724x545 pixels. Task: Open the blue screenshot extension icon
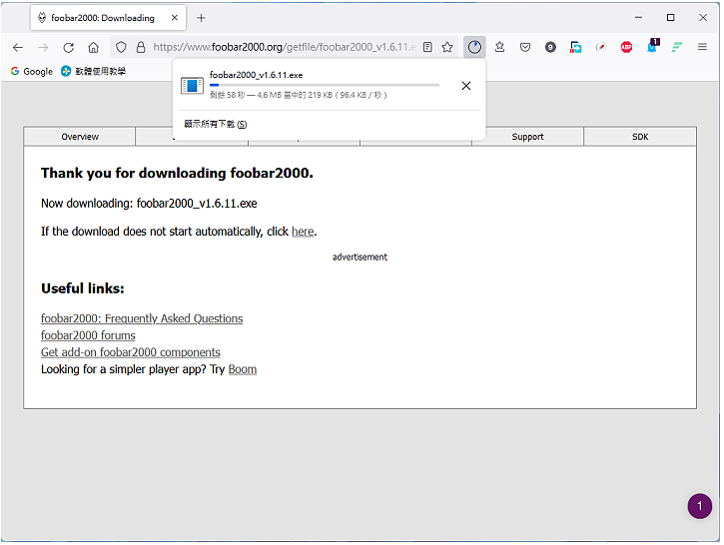click(x=576, y=47)
